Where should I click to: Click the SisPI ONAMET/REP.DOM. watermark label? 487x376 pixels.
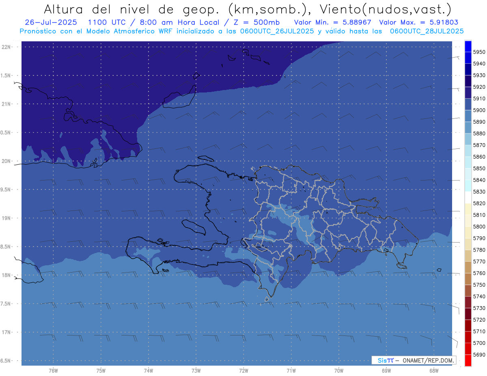pos(414,360)
